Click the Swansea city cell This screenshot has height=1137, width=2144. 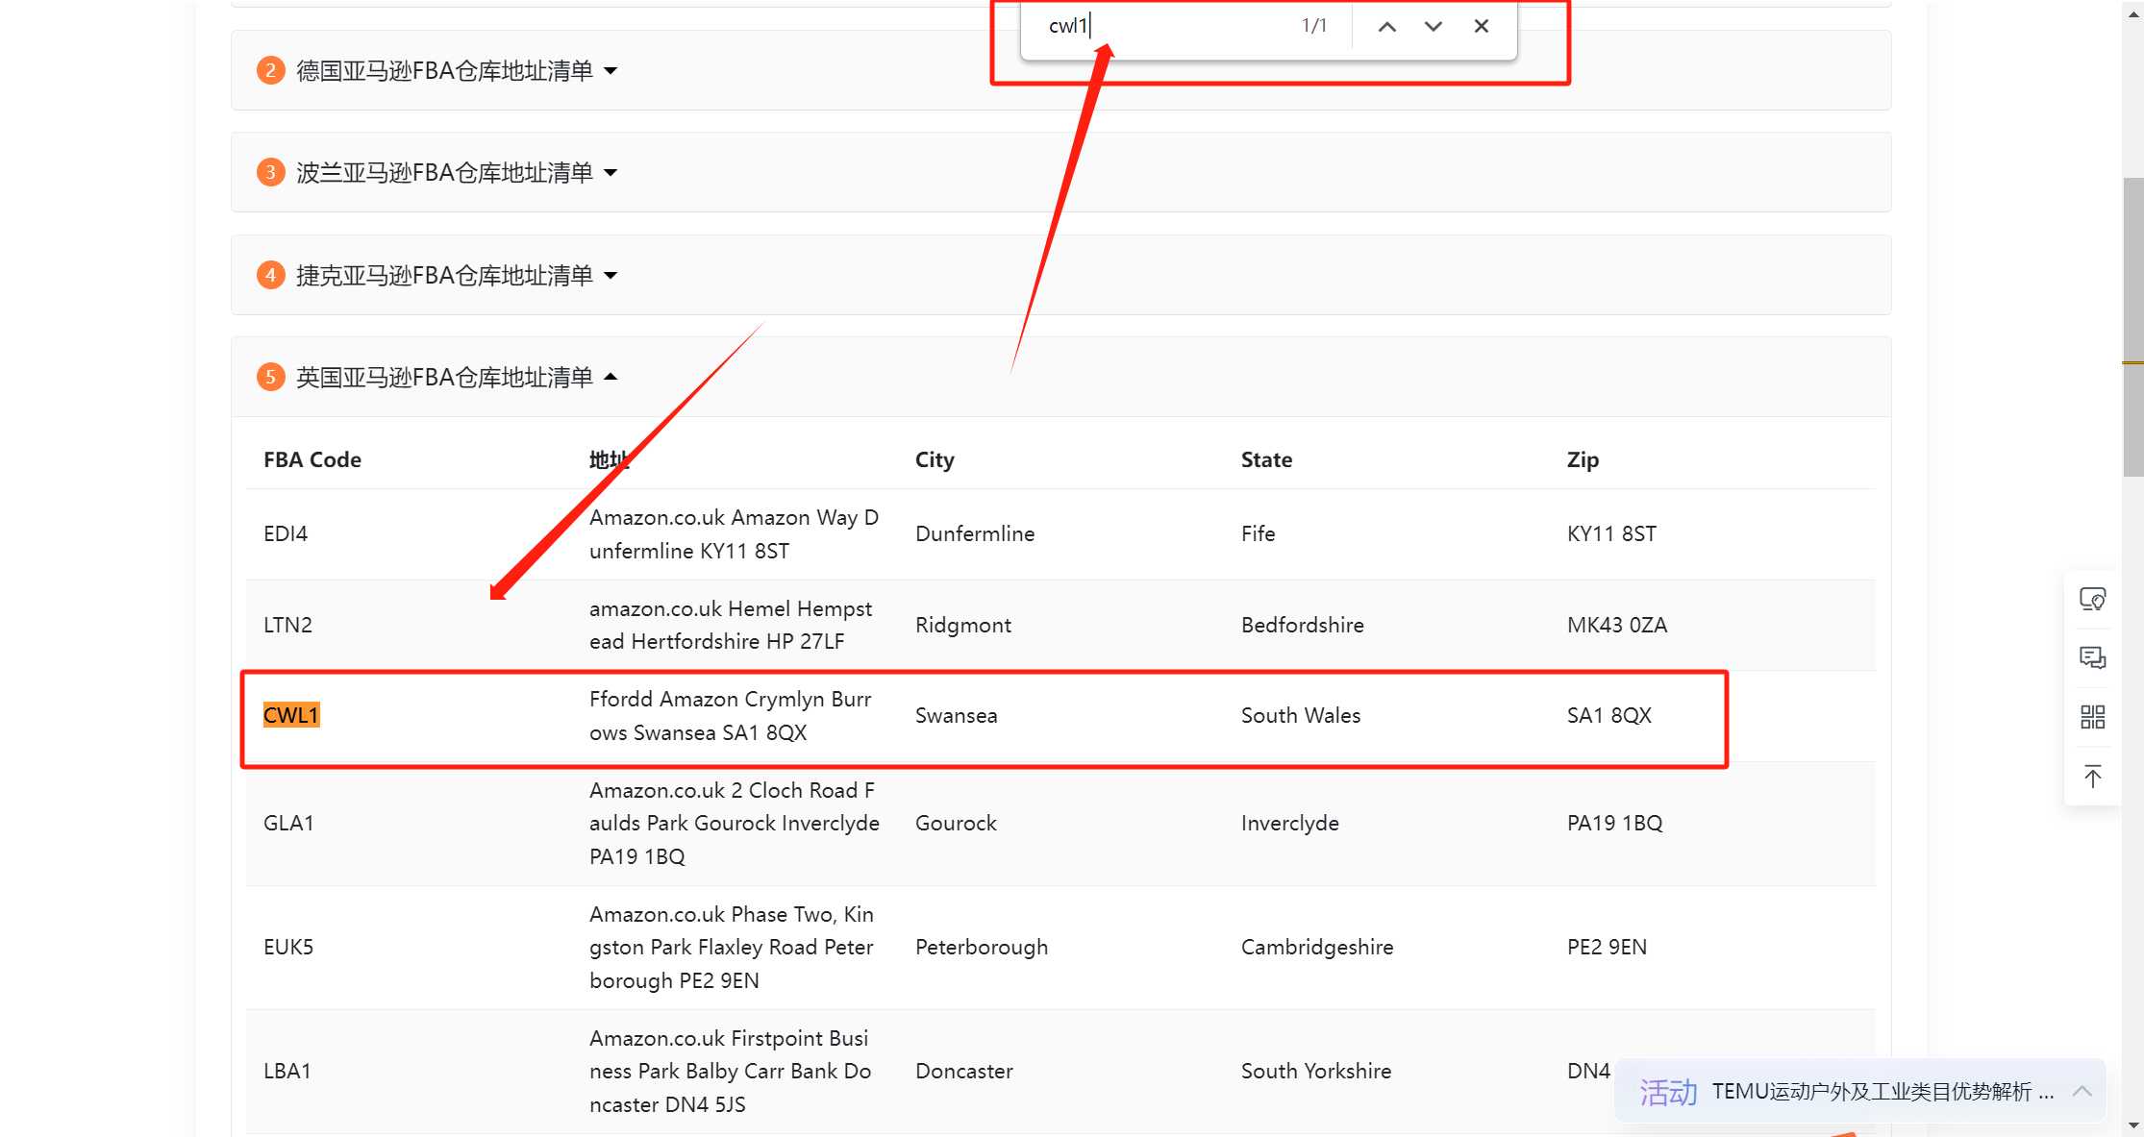[x=957, y=715]
